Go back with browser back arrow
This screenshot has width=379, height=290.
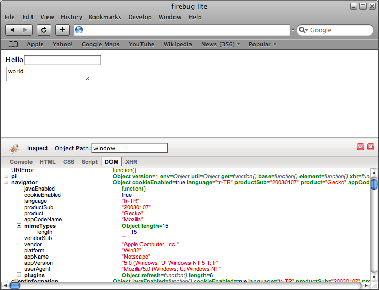(12, 30)
